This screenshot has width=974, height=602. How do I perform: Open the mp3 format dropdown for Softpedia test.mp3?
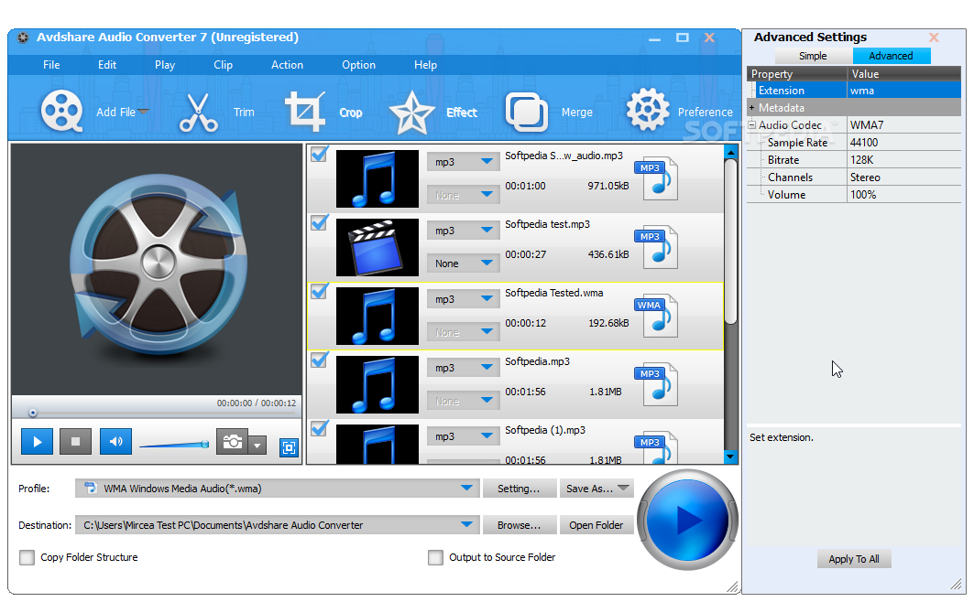pyautogui.click(x=464, y=231)
